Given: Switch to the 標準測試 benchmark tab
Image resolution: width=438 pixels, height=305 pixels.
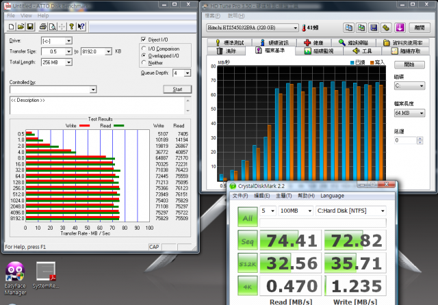Looking at the screenshot, I should point(230,42).
